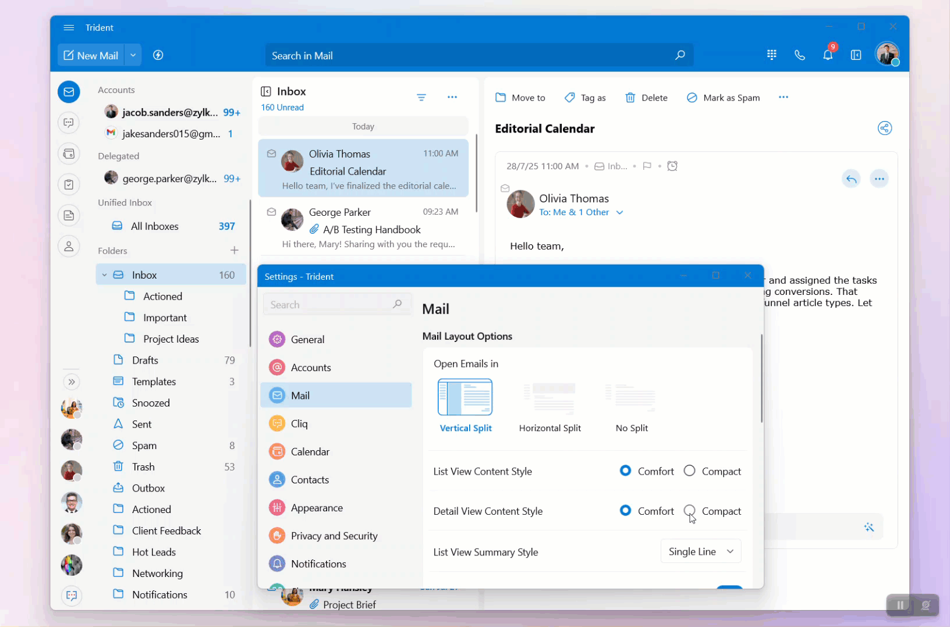
Task: Select the Mail module in left sidebar
Action: point(69,92)
